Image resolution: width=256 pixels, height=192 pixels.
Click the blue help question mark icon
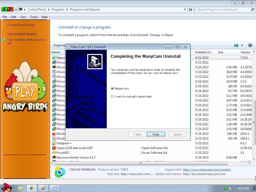pyautogui.click(x=250, y=45)
